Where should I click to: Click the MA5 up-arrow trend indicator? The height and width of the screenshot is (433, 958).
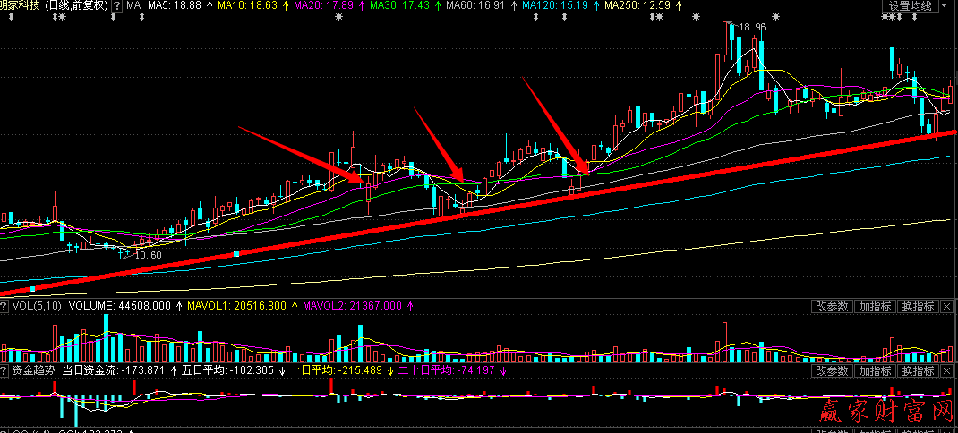[x=209, y=6]
